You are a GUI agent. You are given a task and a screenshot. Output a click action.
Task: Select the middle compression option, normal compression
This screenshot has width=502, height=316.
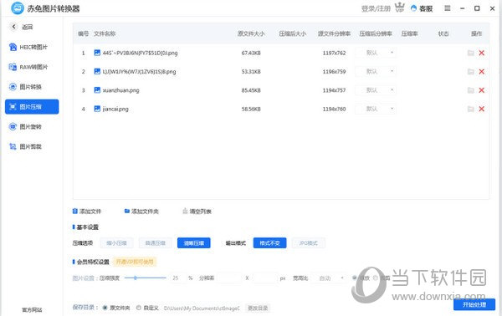[156, 243]
